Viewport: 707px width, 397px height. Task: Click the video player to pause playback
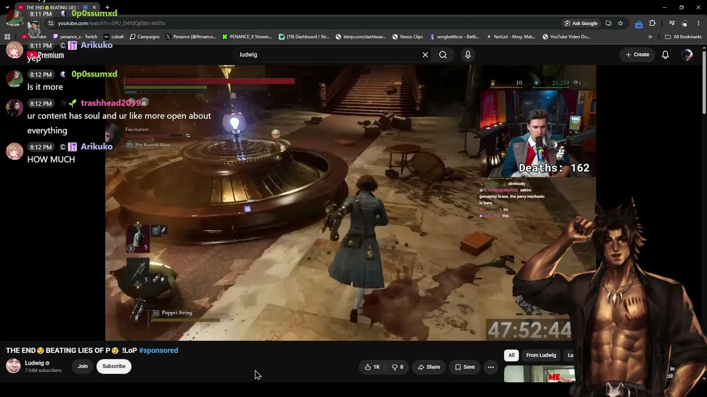[351, 203]
